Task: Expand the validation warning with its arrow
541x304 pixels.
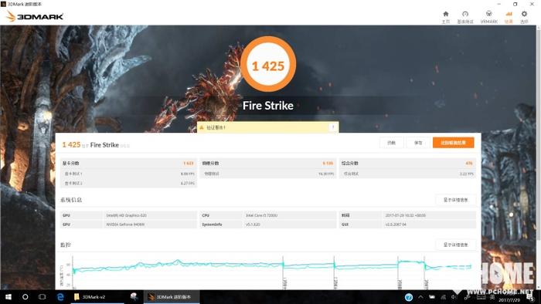Action: (x=333, y=127)
